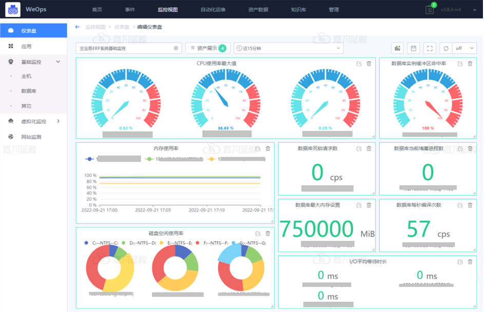Screen dimensions: 485x312
Task: Open the 近15分钟 time range dropdown
Action: pyautogui.click(x=288, y=48)
